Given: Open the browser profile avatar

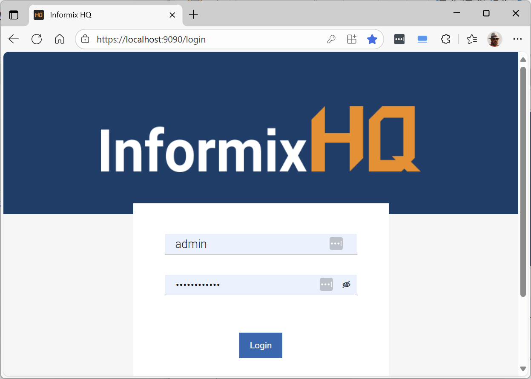Looking at the screenshot, I should click(x=494, y=40).
